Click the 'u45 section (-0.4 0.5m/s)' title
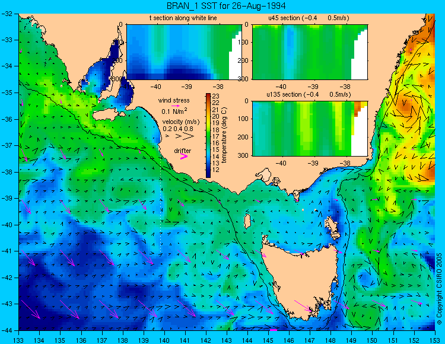Viewport: 445px width, 344px height. point(309,18)
